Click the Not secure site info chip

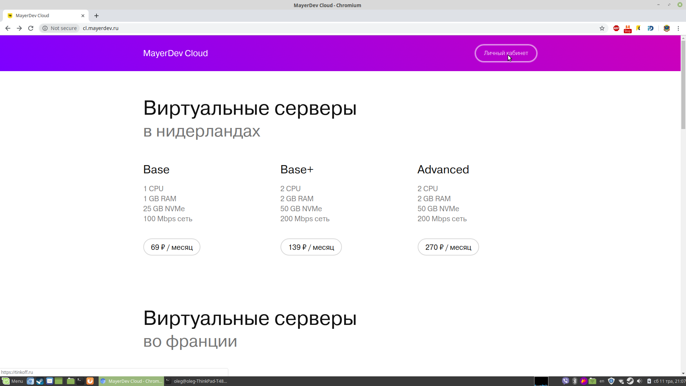(x=60, y=28)
